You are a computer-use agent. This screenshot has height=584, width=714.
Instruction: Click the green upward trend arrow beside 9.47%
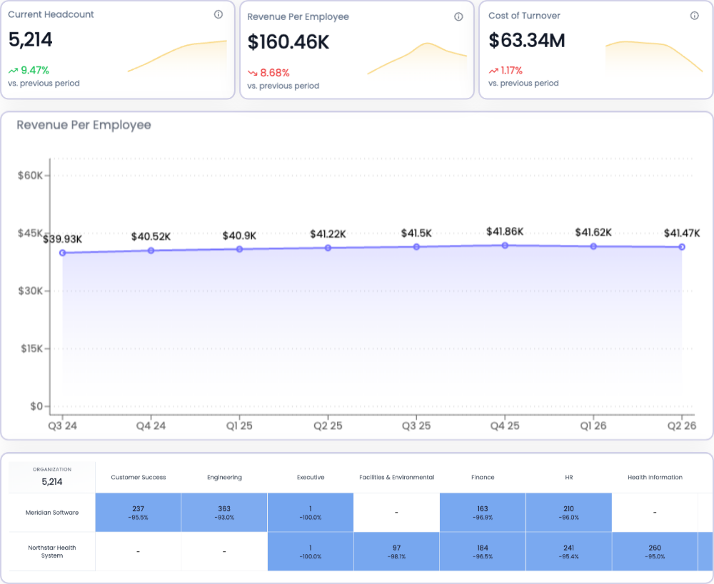(x=13, y=71)
